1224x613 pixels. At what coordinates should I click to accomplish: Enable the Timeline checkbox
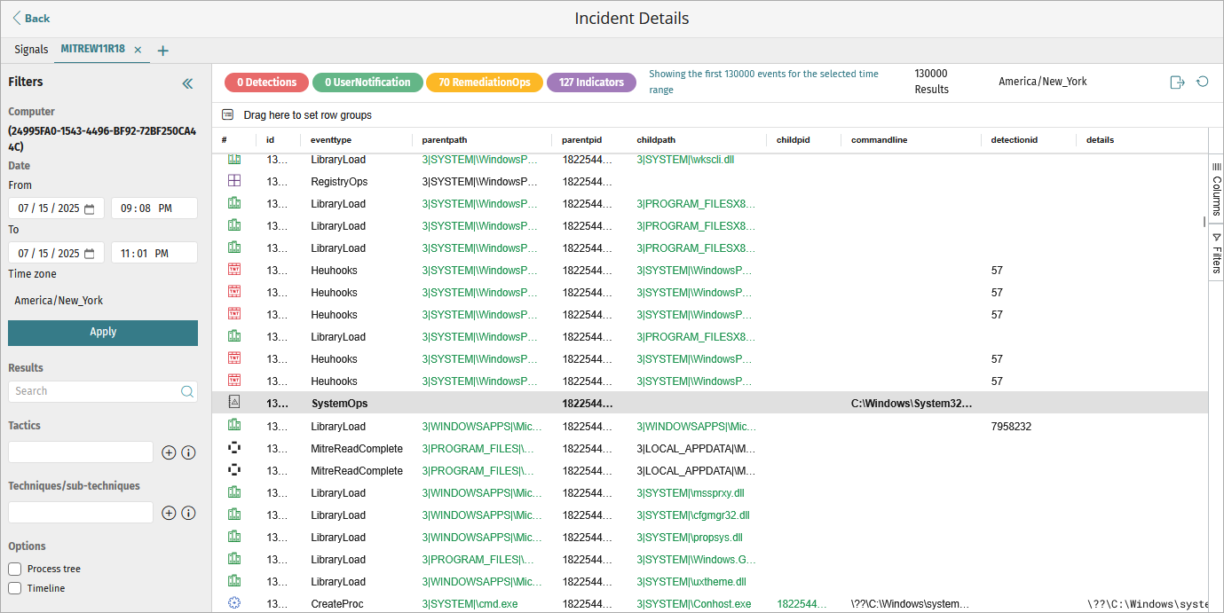click(x=15, y=588)
